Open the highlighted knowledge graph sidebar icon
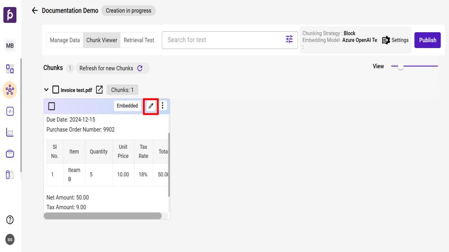The width and height of the screenshot is (449, 252). pos(9,90)
